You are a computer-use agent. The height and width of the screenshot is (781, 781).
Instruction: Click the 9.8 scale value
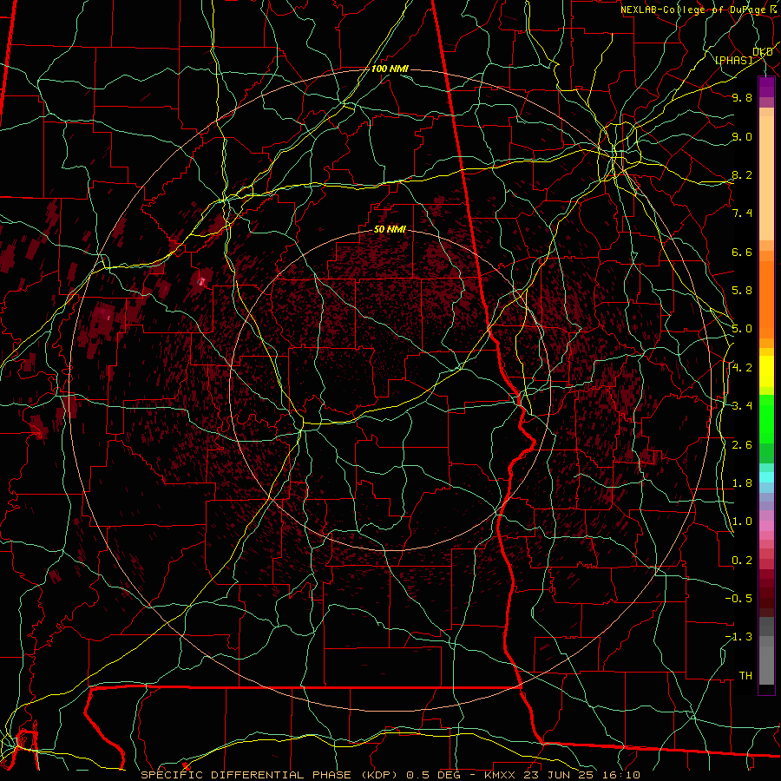point(742,97)
